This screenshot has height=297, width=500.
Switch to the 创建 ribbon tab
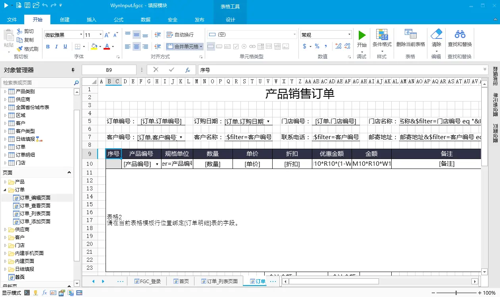point(65,19)
